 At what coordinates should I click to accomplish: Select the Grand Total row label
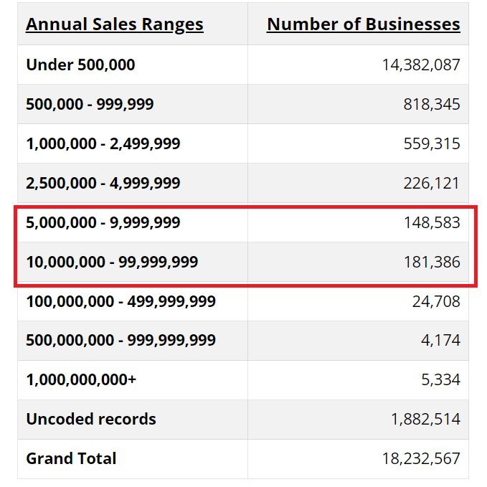click(x=71, y=458)
